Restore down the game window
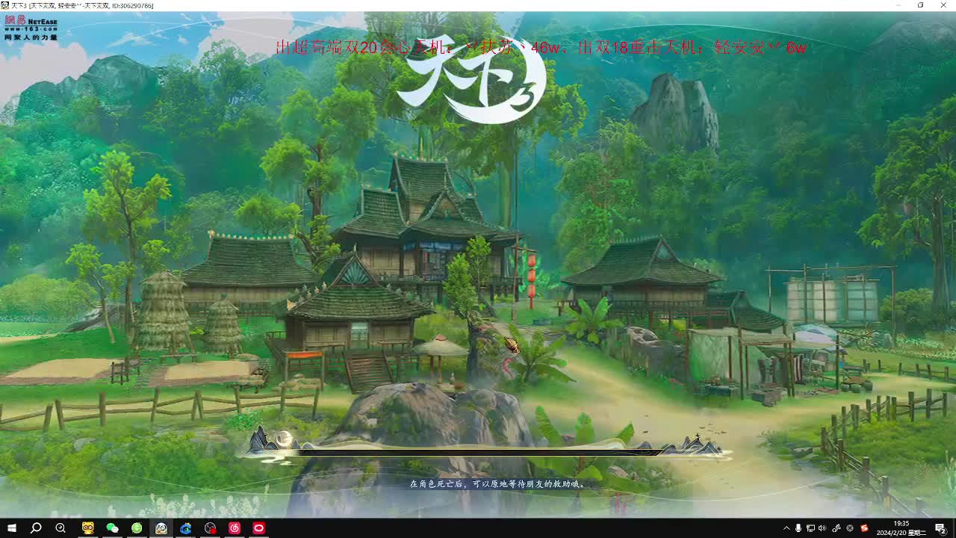The image size is (956, 538). click(920, 5)
